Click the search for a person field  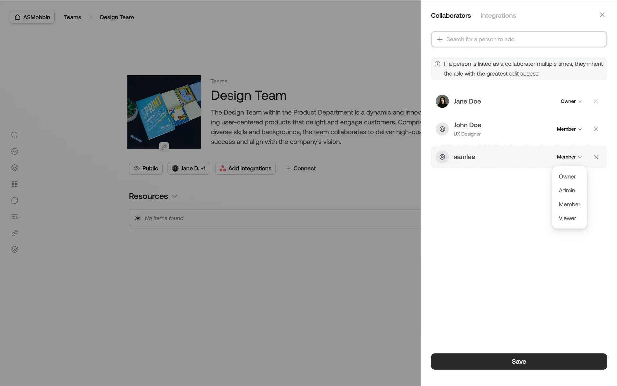519,39
